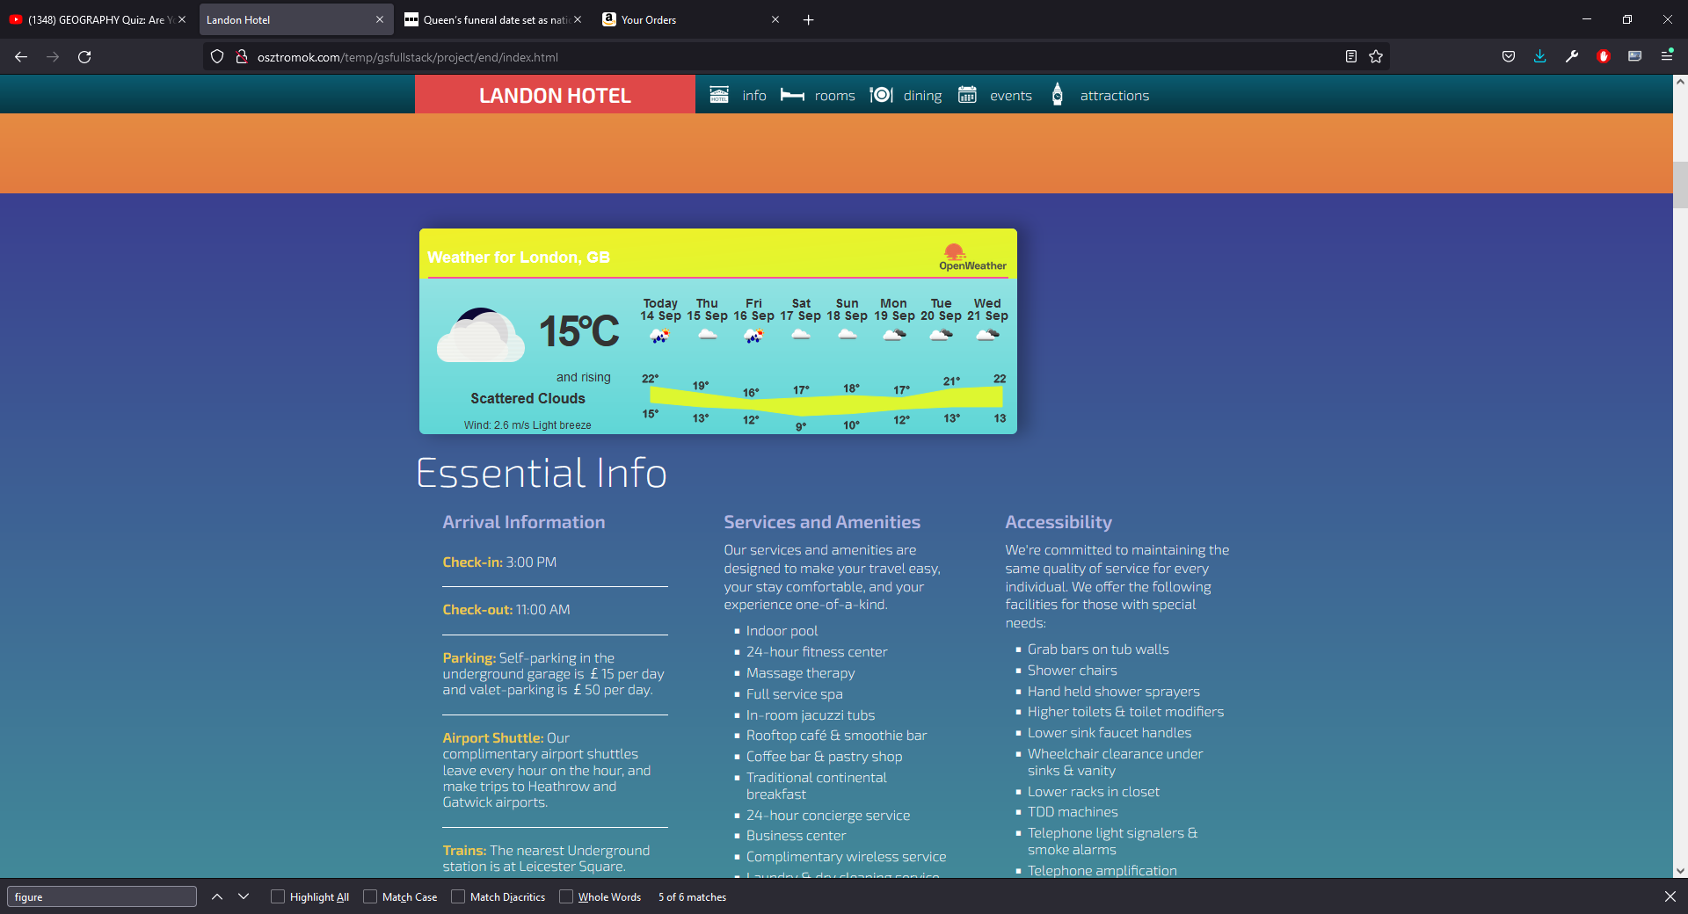Select the Landon Hotel tab
This screenshot has width=1688, height=914.
pyautogui.click(x=295, y=19)
